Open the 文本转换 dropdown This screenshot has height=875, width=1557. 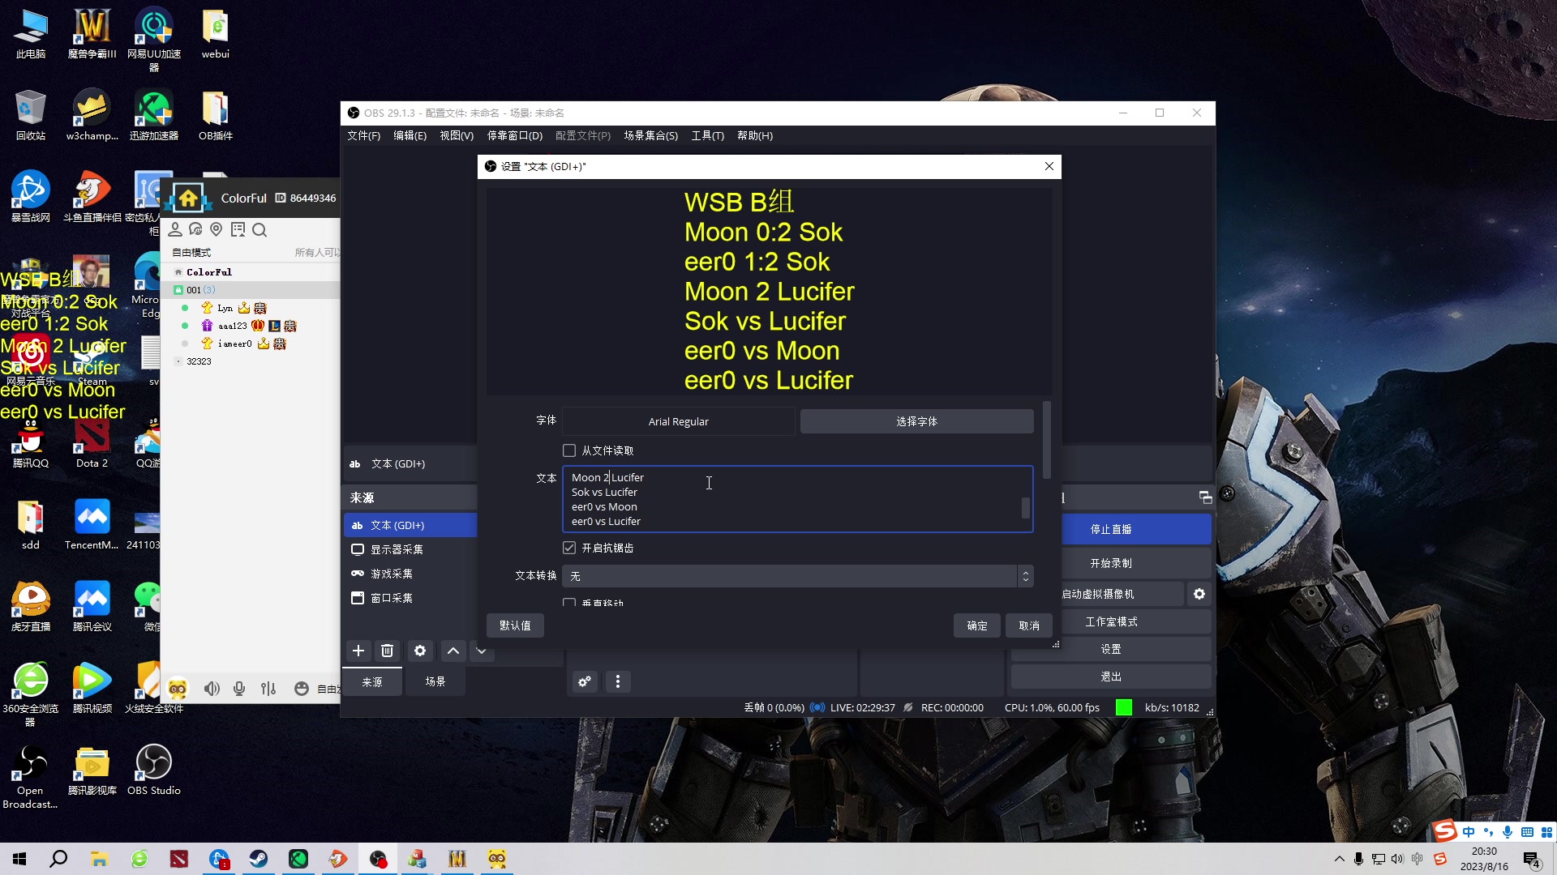coord(797,576)
